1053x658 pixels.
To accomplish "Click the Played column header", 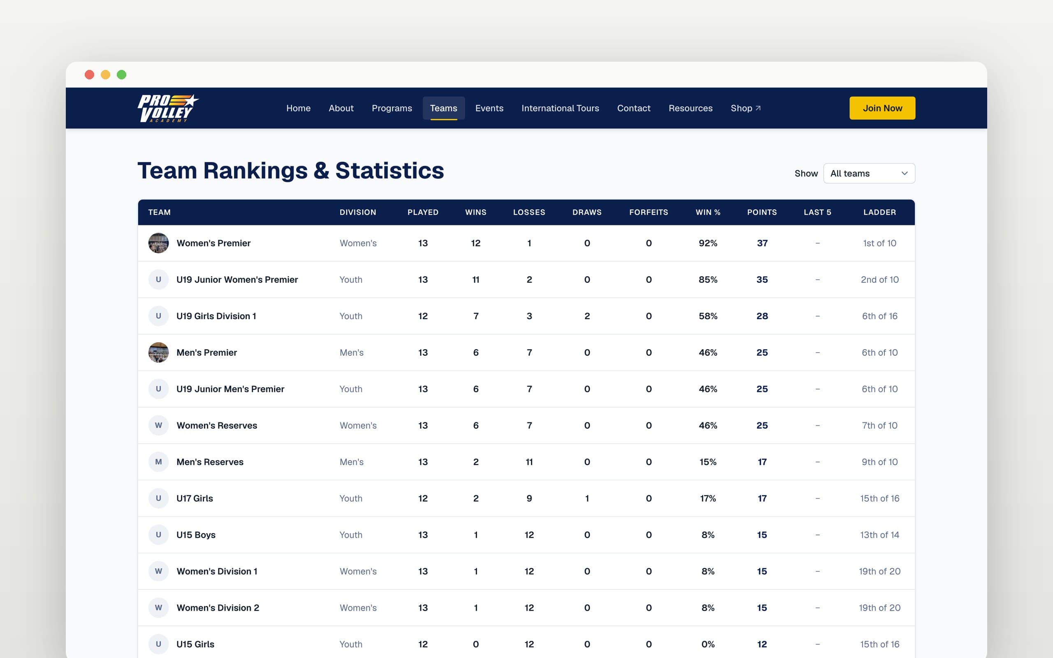I will click(422, 212).
